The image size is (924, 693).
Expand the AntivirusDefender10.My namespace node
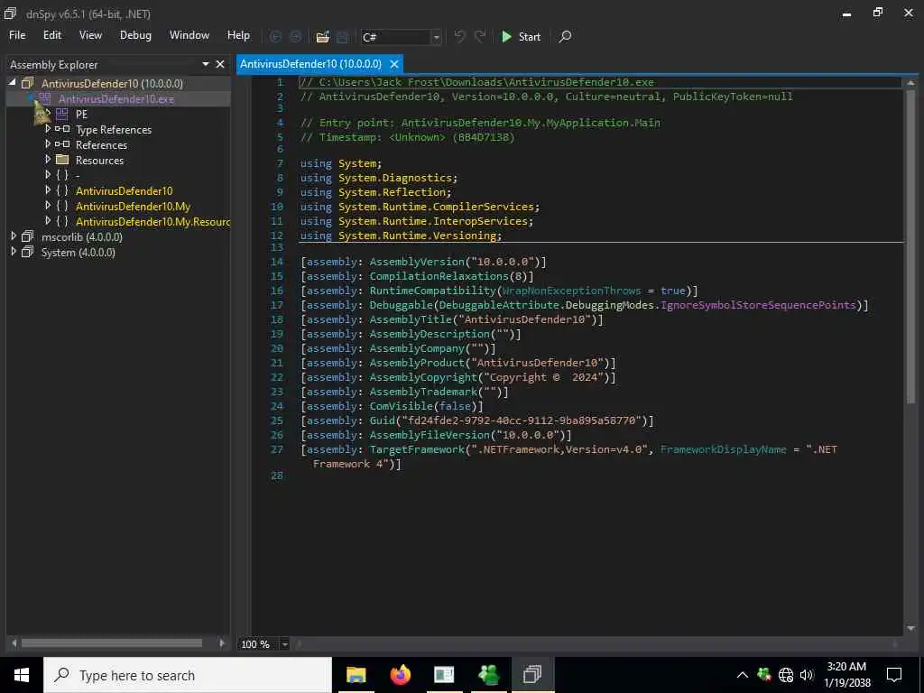click(x=48, y=205)
